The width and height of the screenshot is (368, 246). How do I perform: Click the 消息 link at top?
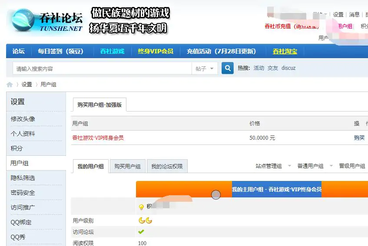click(x=354, y=14)
